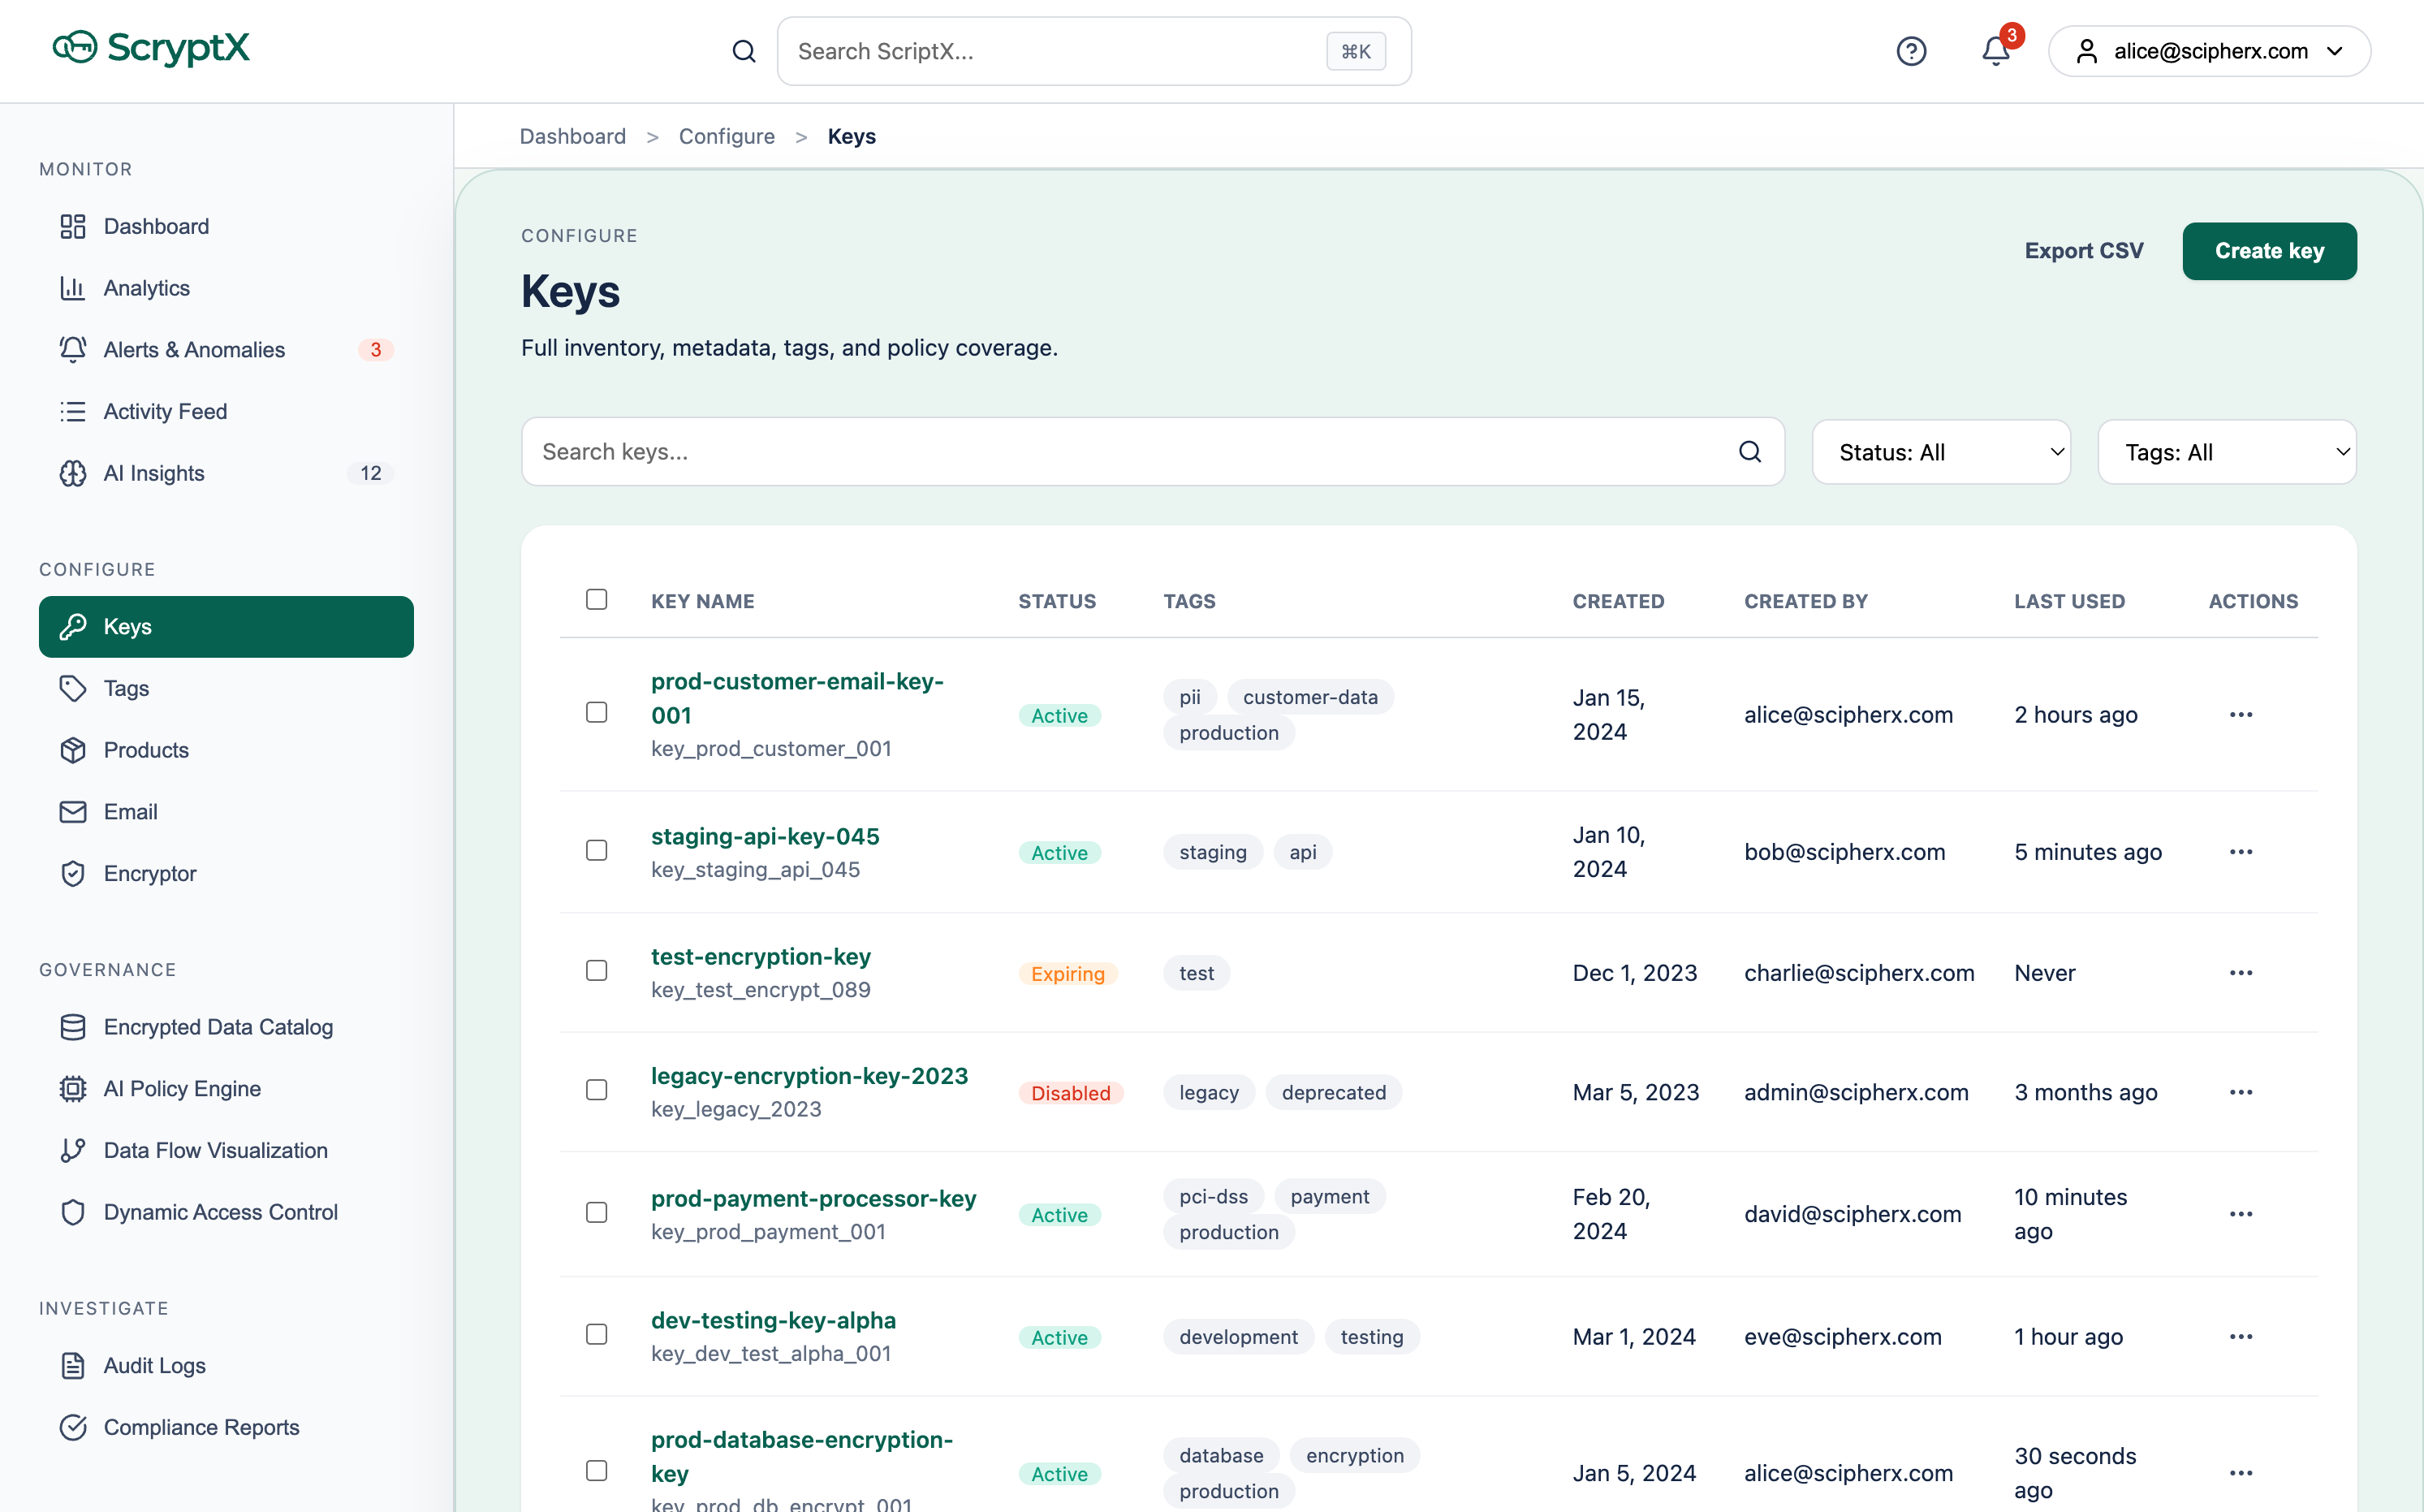This screenshot has width=2424, height=1512.
Task: Open actions menu for dev-testing-key-alpha
Action: (2241, 1337)
